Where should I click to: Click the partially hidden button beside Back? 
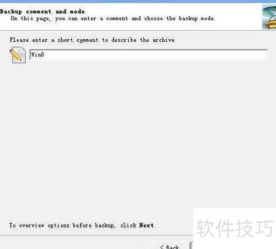191,245
